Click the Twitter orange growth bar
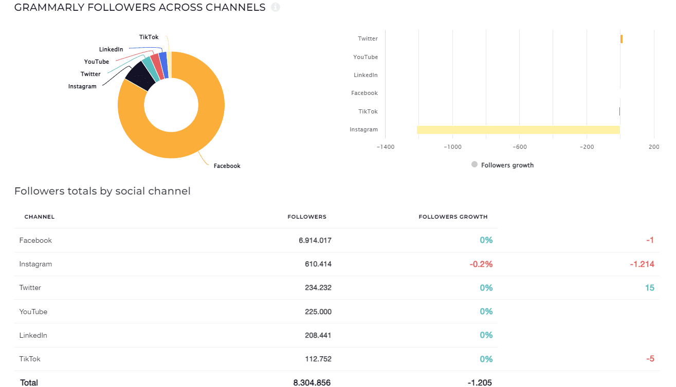 622,39
